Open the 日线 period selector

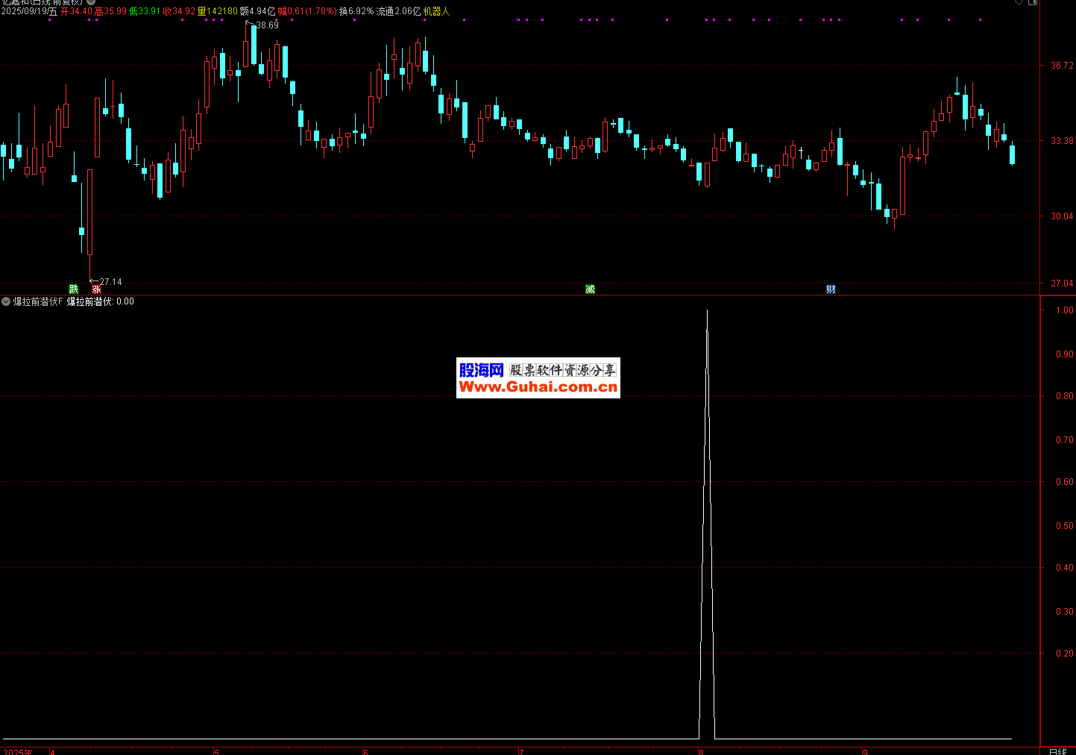(x=1057, y=751)
